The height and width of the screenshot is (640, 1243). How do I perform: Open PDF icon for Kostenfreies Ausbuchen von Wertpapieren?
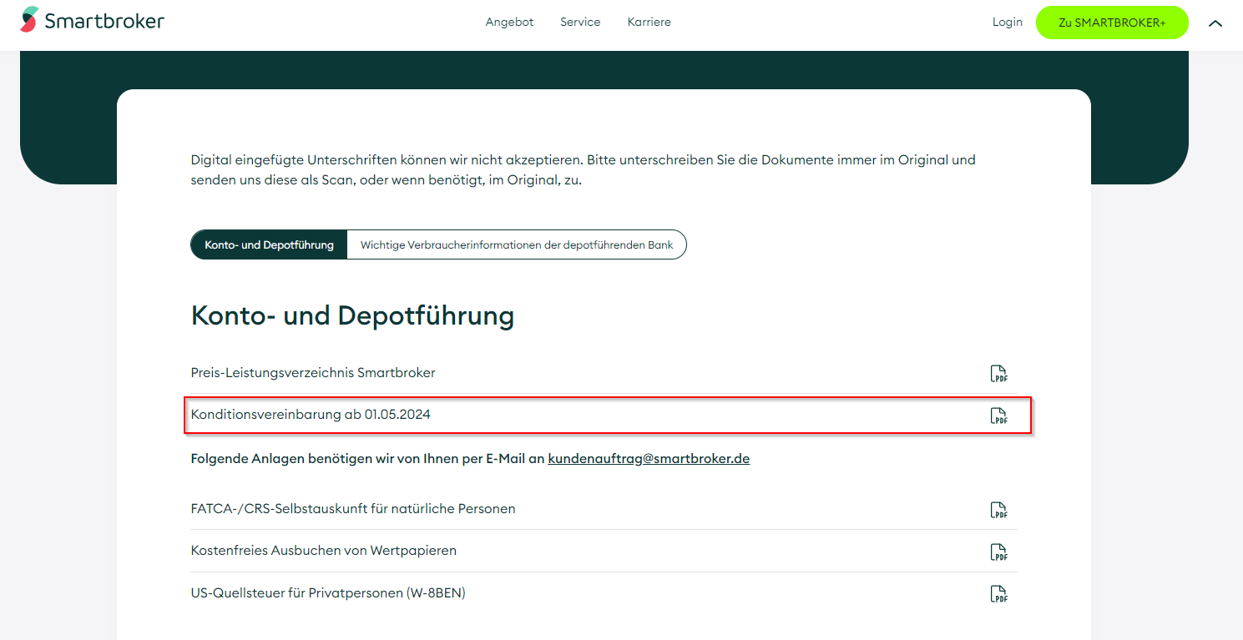(x=998, y=552)
